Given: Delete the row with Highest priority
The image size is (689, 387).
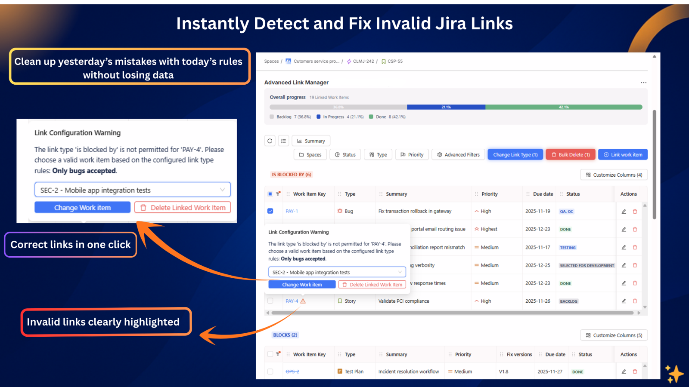Looking at the screenshot, I should point(635,229).
